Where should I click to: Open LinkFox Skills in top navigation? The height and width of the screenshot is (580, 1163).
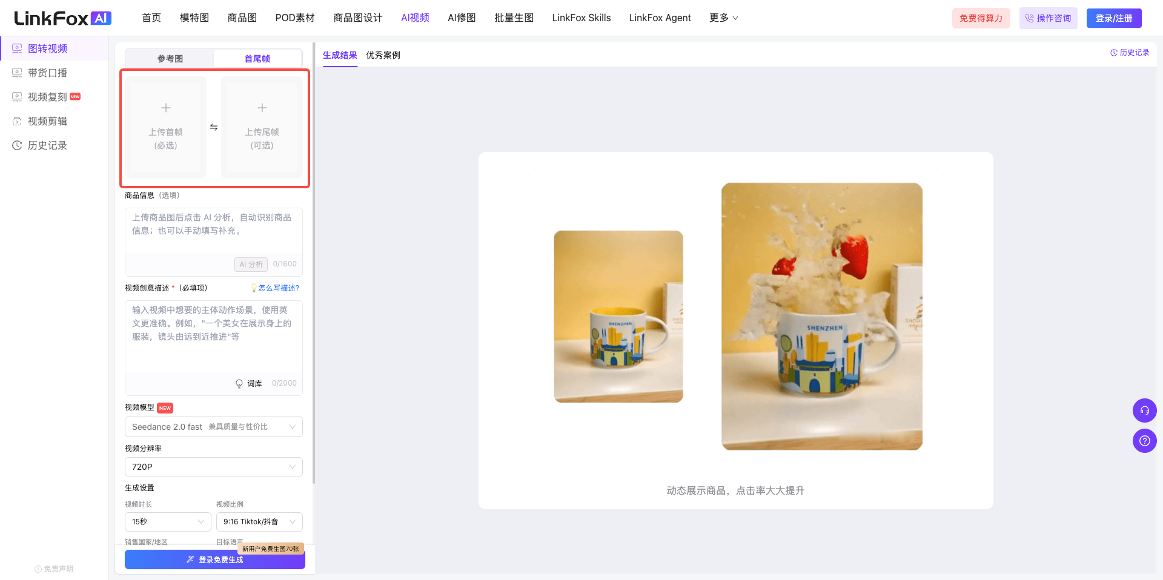[x=581, y=18]
